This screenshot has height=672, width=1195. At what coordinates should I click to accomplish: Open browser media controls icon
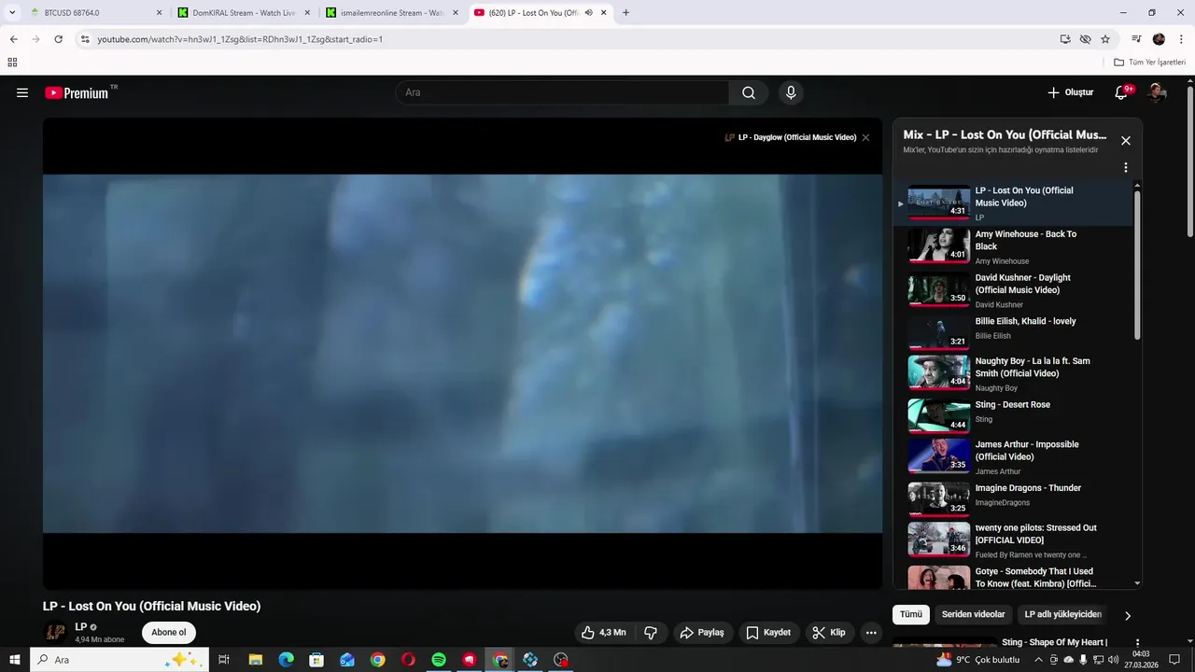[1136, 39]
